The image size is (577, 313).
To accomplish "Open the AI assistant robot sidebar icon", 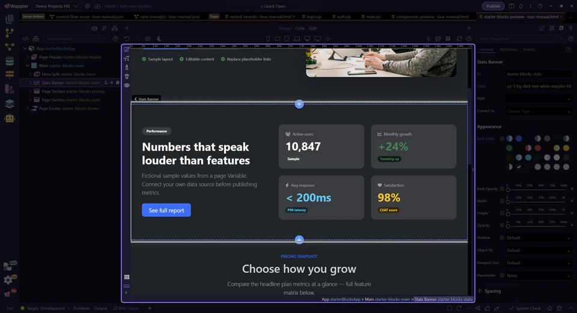I will click(10, 118).
